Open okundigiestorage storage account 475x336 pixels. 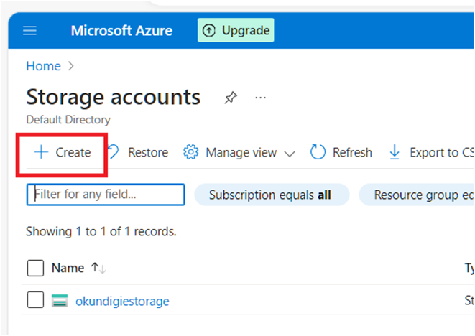[x=122, y=302]
